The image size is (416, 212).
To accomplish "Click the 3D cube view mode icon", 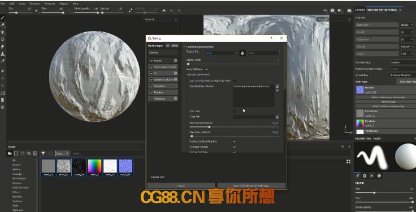I will pyautogui.click(x=332, y=11).
